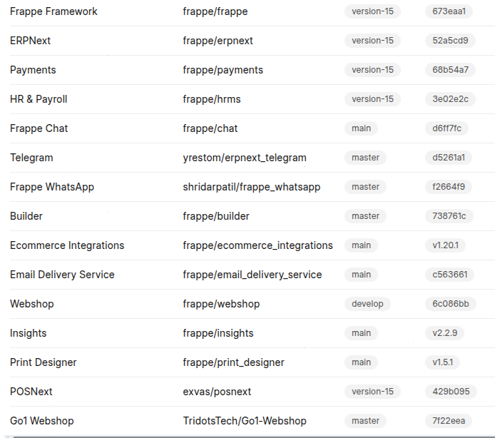Click the 673eaa1 commit hash badge
The width and height of the screenshot is (495, 438).
click(449, 11)
